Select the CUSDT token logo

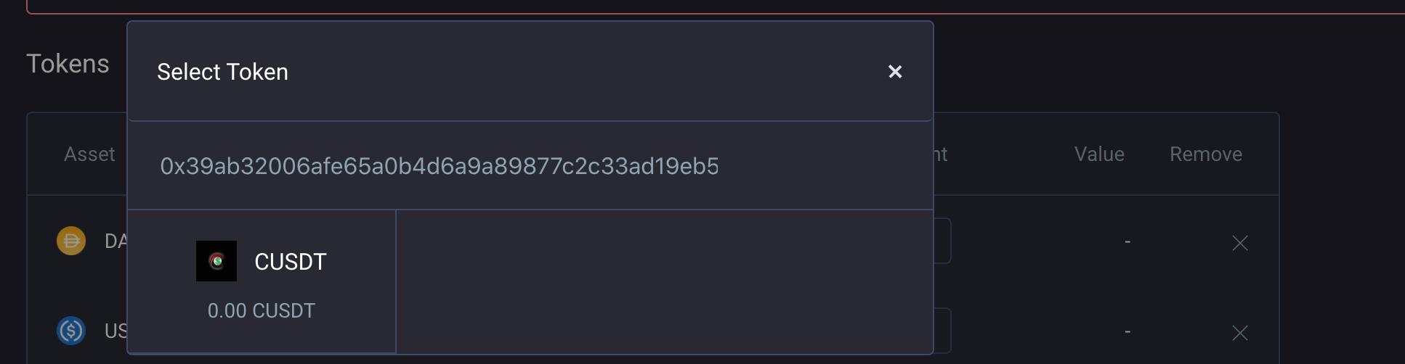pyautogui.click(x=216, y=261)
